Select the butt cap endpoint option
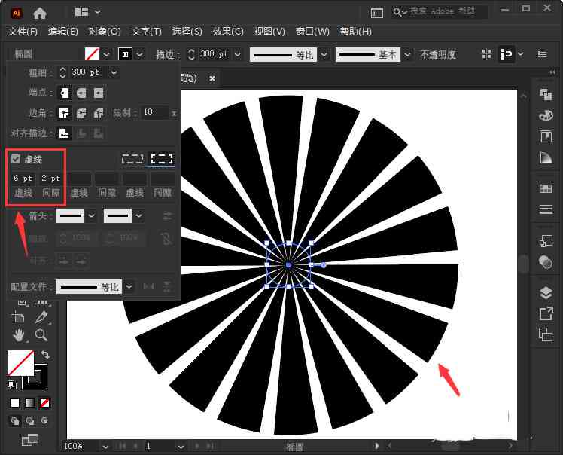 click(x=64, y=93)
